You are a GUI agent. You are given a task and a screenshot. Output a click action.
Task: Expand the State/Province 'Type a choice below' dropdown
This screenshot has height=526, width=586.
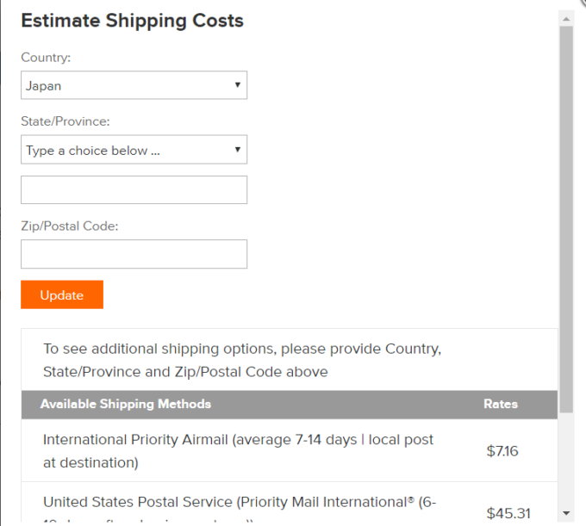pos(134,150)
